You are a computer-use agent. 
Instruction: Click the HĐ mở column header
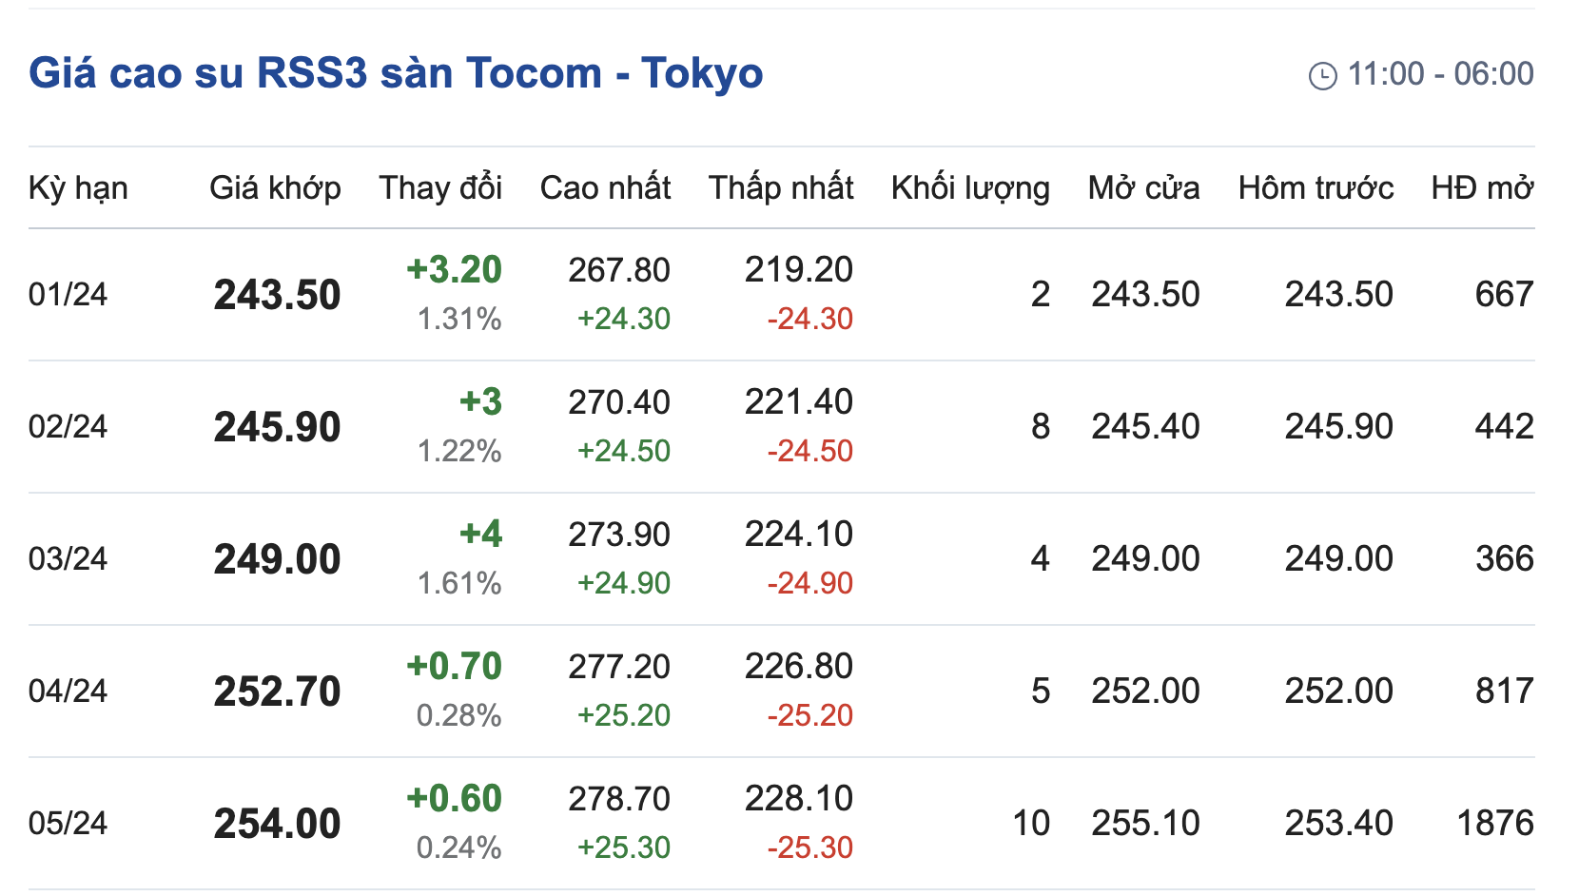[1482, 188]
